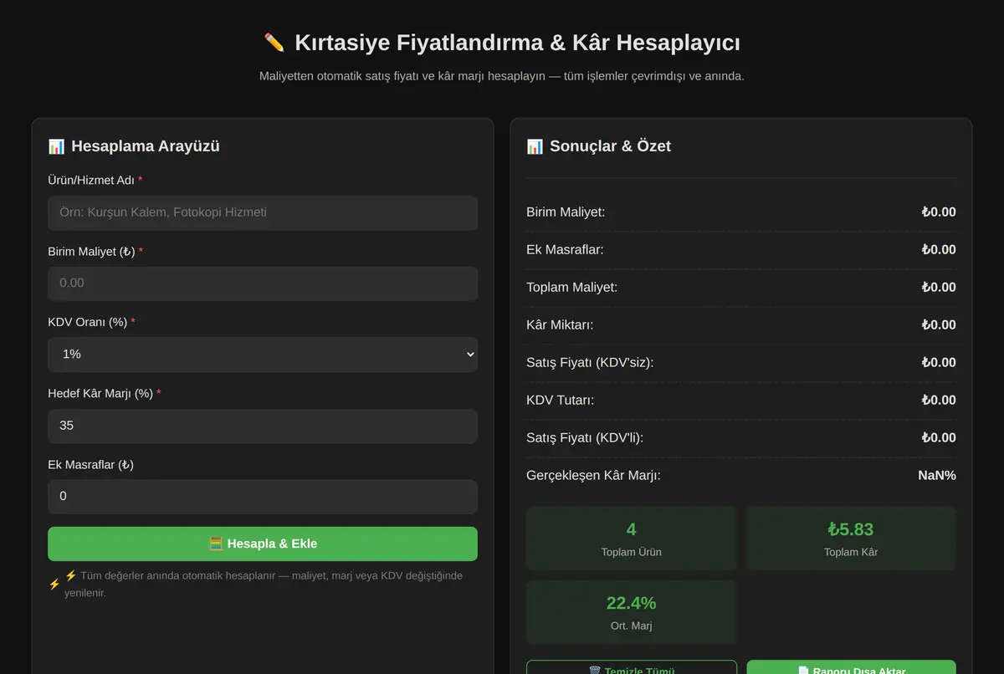Image resolution: width=1004 pixels, height=674 pixels.
Task: Click the 22.4% average margin value
Action: [x=632, y=603]
